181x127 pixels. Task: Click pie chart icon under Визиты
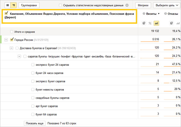pos(144,23)
